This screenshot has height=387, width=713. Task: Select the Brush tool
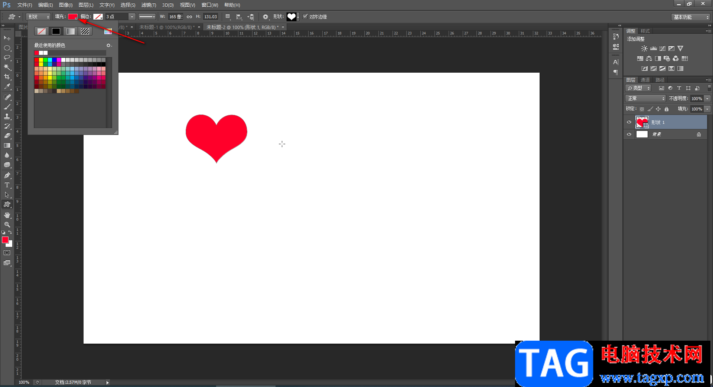point(7,107)
